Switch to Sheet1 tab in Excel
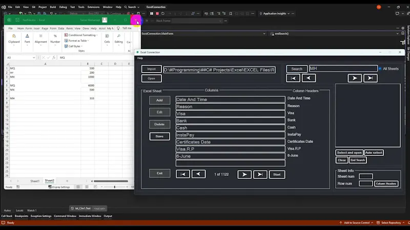 [x=35, y=181]
